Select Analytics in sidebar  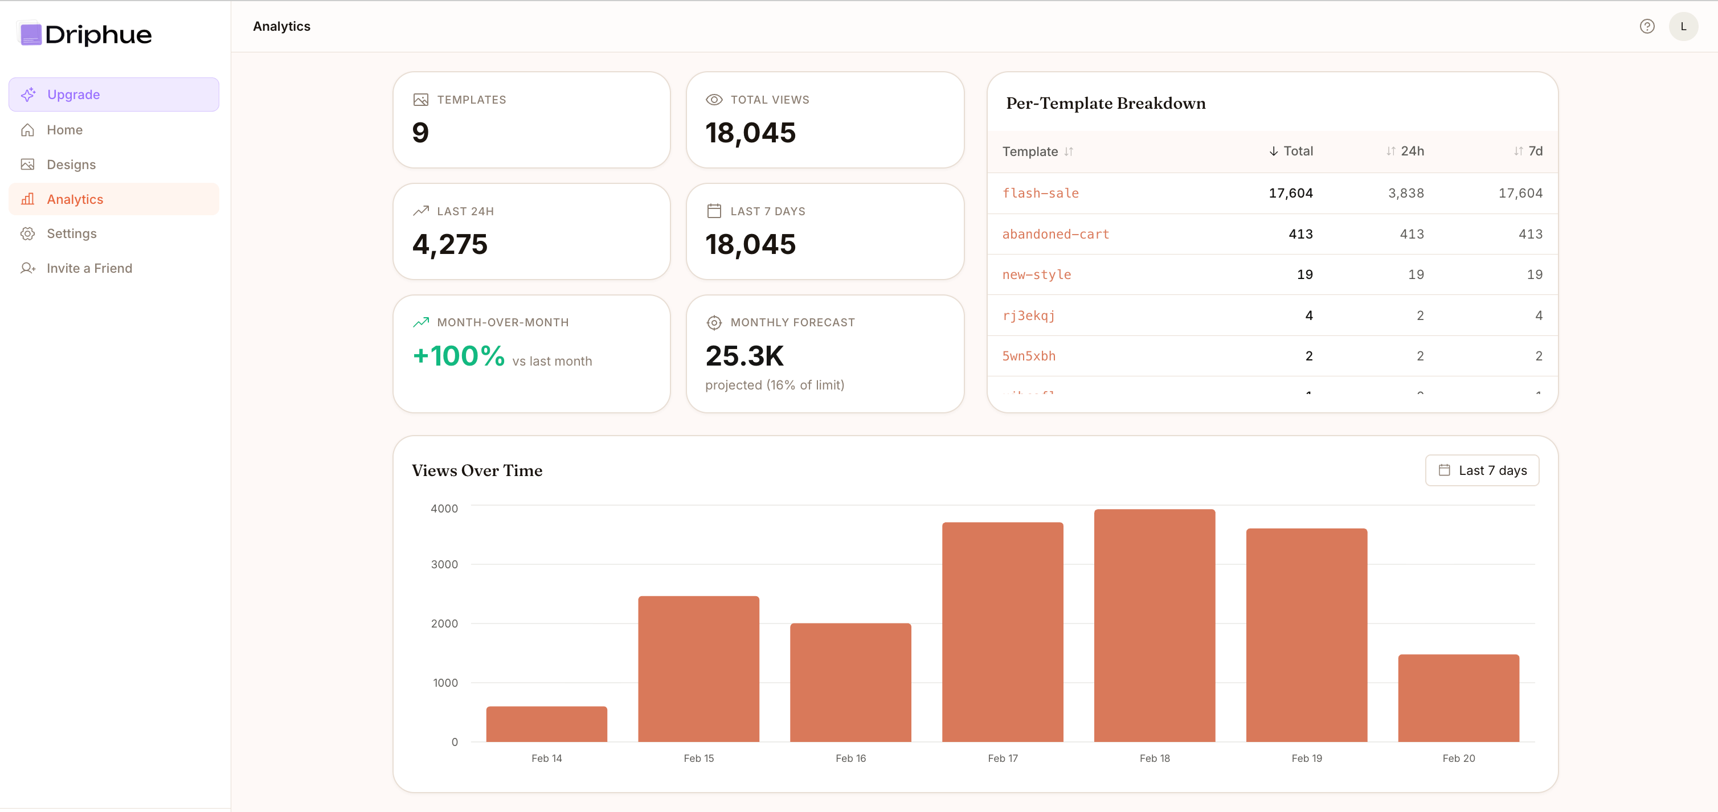(114, 199)
